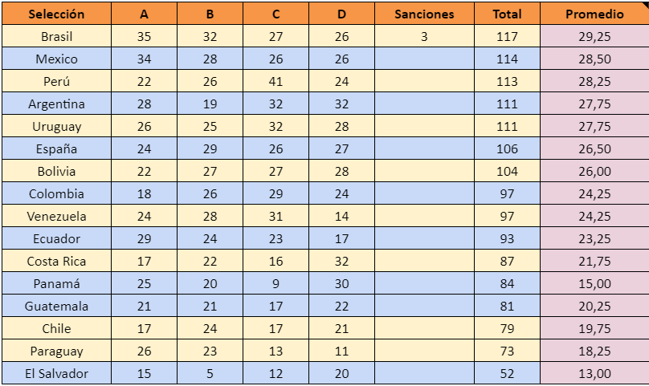649x386 pixels.
Task: Select the Sanciones header cell
Action: (x=424, y=14)
